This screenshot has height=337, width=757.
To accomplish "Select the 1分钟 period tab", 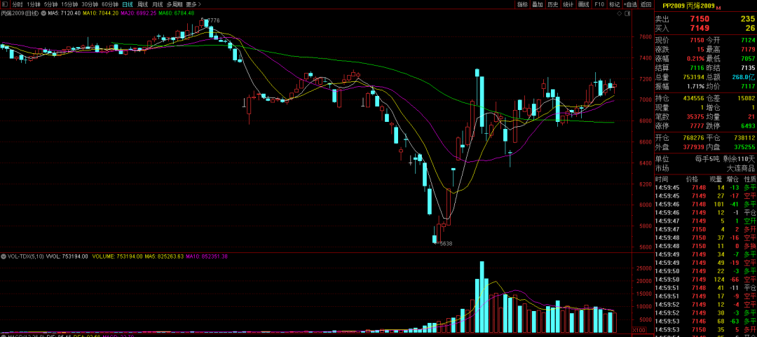I will (x=34, y=4).
